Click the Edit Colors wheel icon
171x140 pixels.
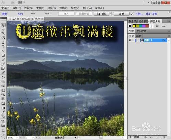tap(157, 26)
